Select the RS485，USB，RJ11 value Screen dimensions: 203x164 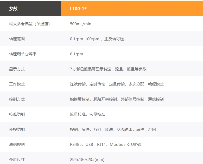pyautogui.click(x=106, y=145)
